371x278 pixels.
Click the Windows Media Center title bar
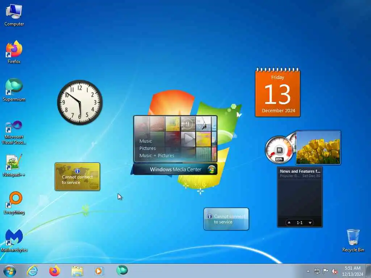click(175, 169)
